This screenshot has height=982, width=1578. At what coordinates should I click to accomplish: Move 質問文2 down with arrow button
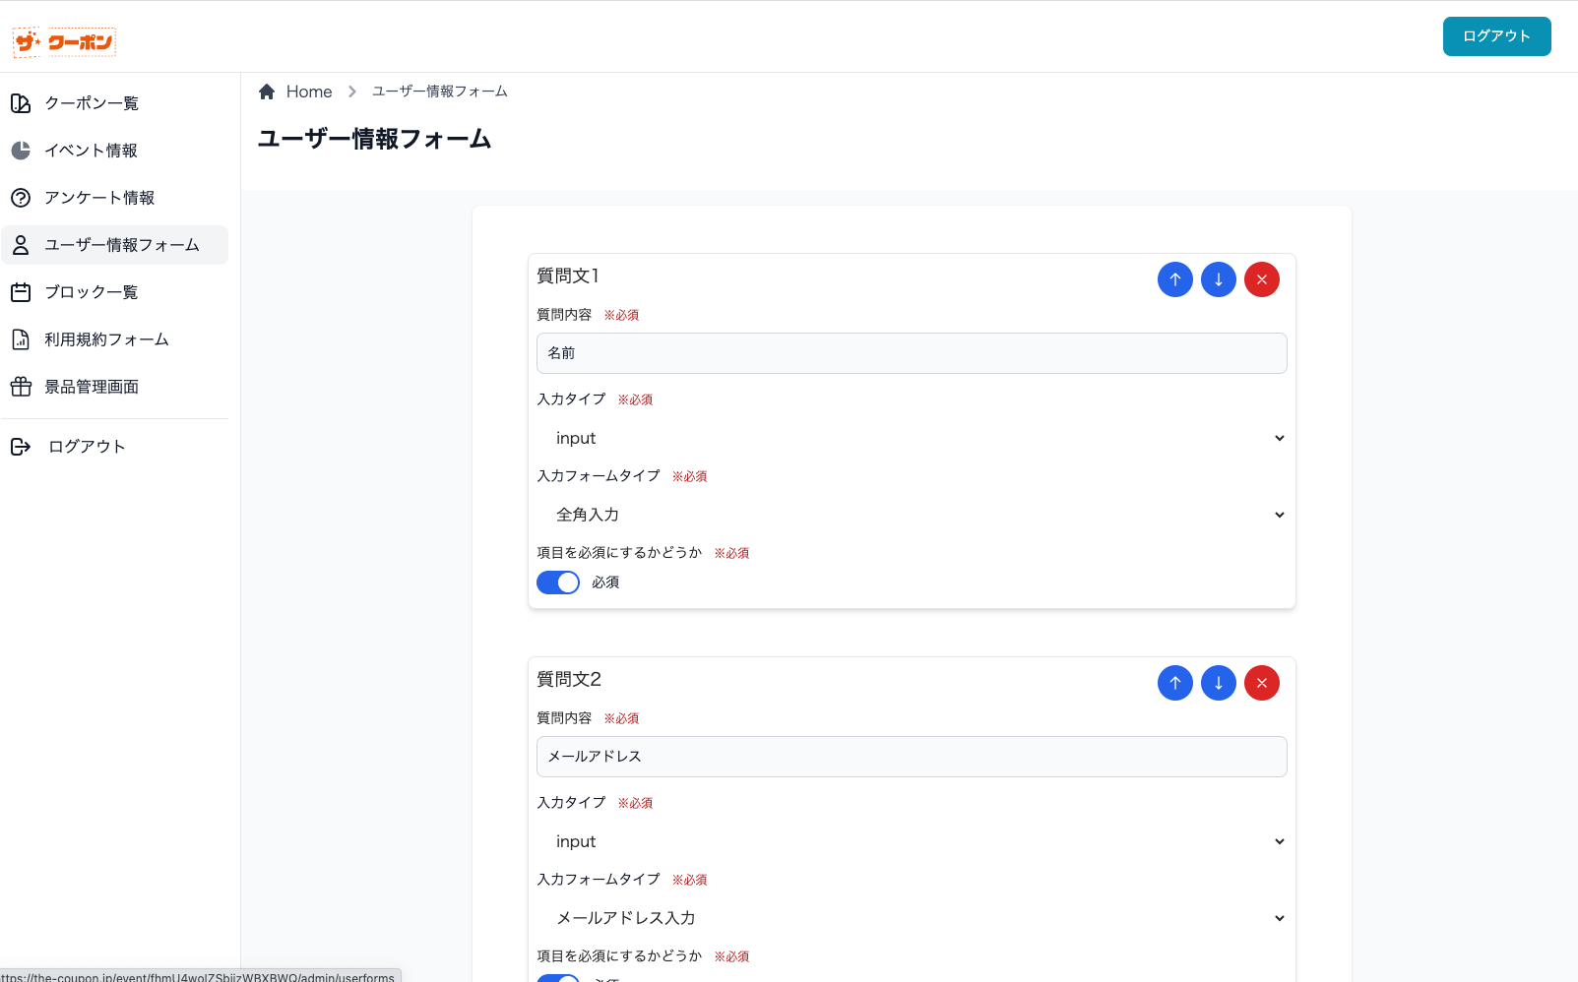coord(1219,683)
